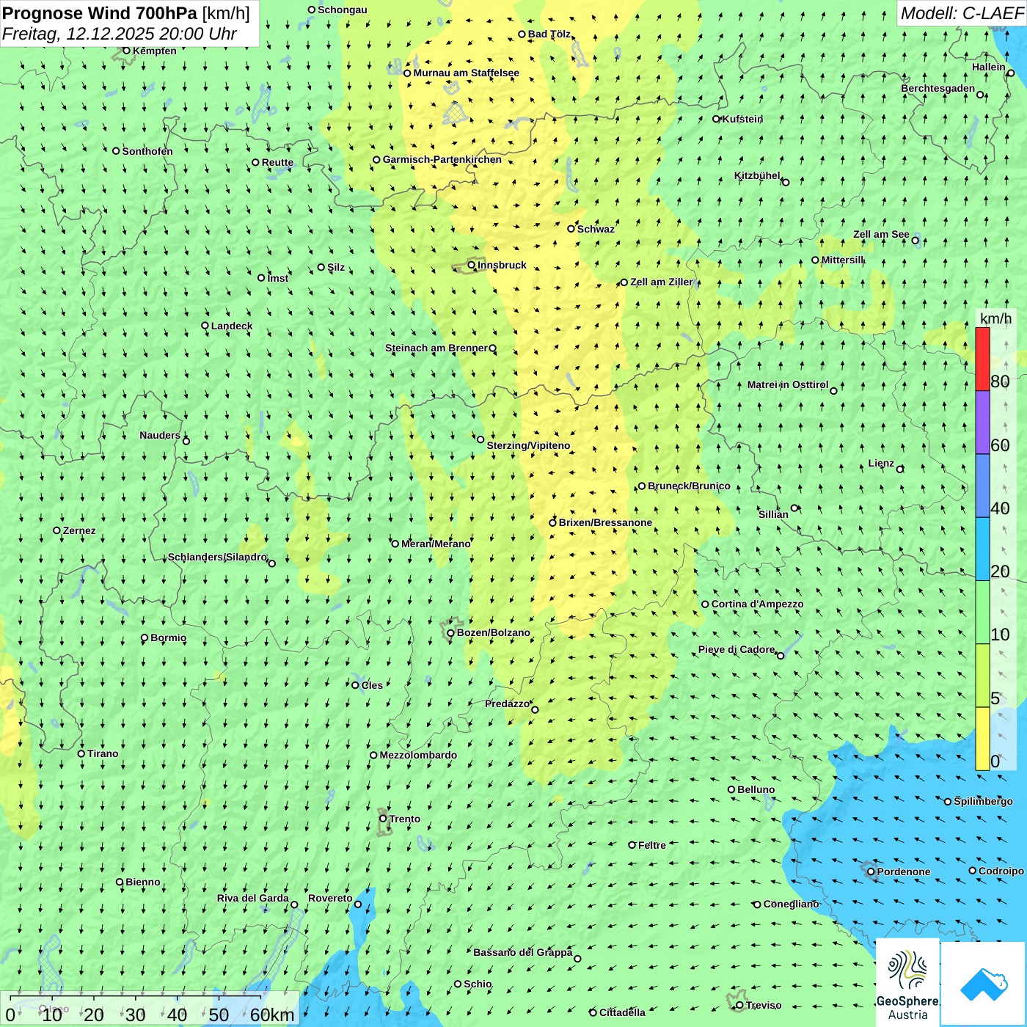Click the Murnau am Staffelsee label
This screenshot has height=1027, width=1027.
[x=466, y=73]
